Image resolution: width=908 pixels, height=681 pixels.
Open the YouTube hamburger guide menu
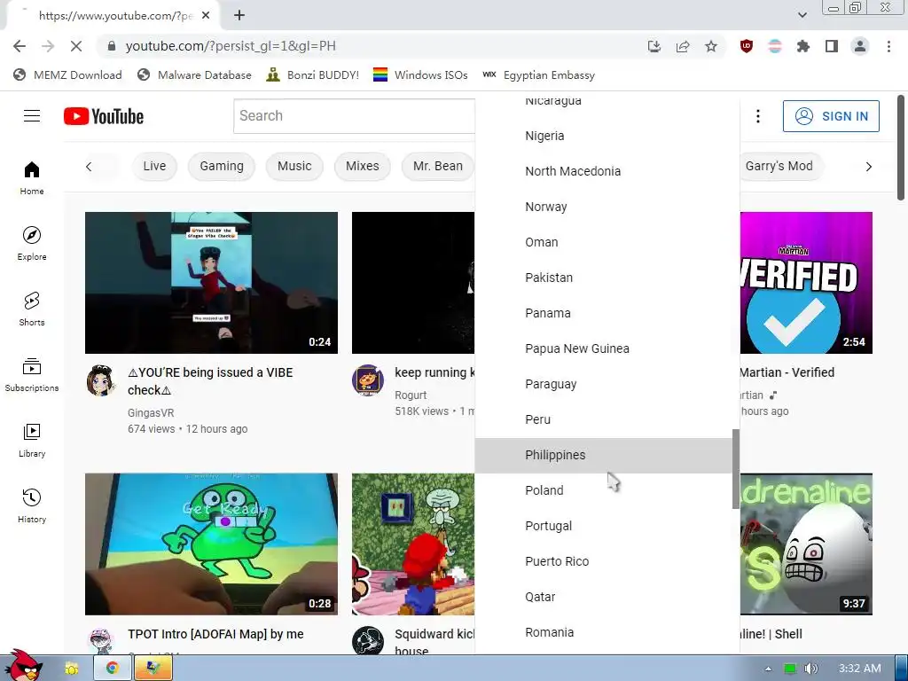point(32,116)
